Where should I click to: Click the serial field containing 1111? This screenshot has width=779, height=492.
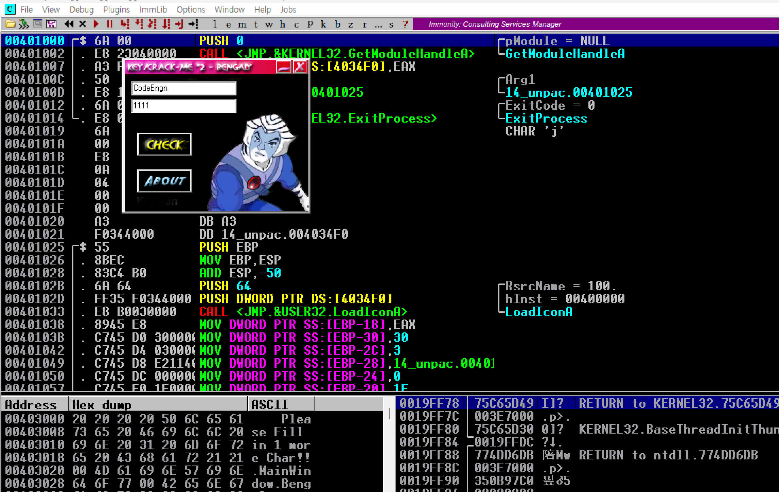(x=183, y=106)
